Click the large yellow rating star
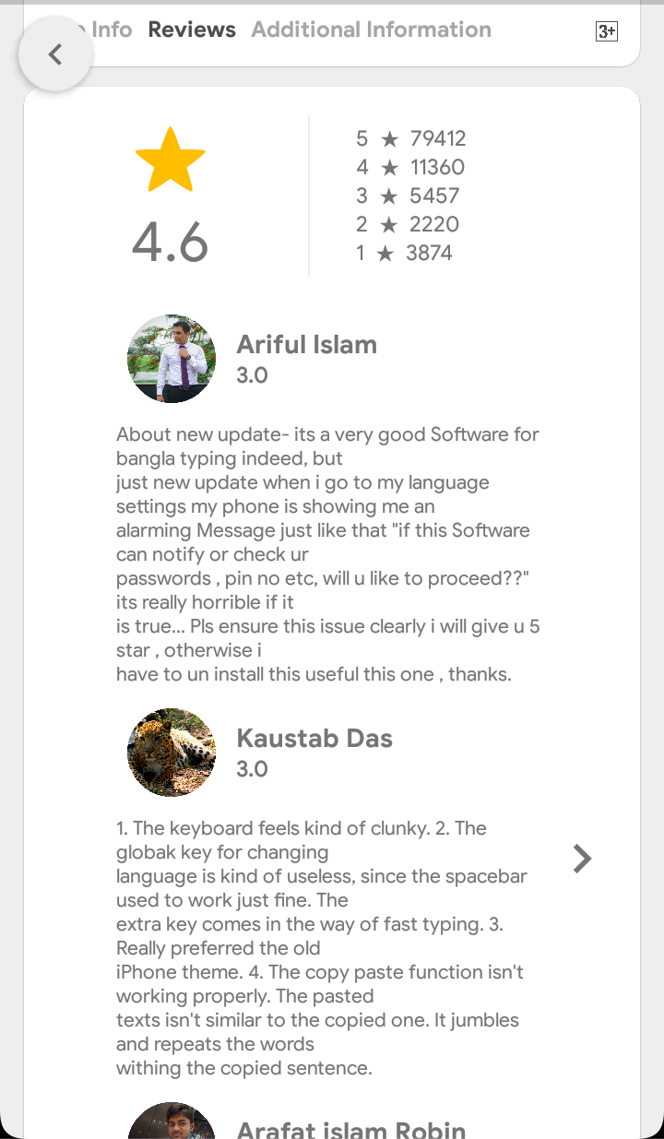 click(171, 161)
